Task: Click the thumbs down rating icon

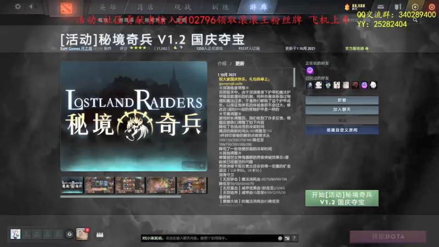Action: pos(181,48)
